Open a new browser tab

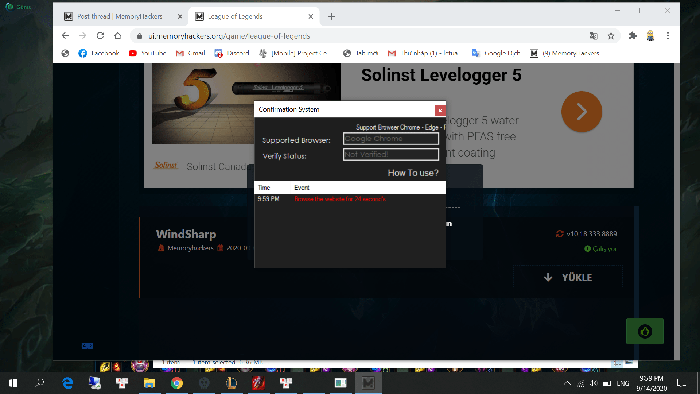[x=331, y=16]
